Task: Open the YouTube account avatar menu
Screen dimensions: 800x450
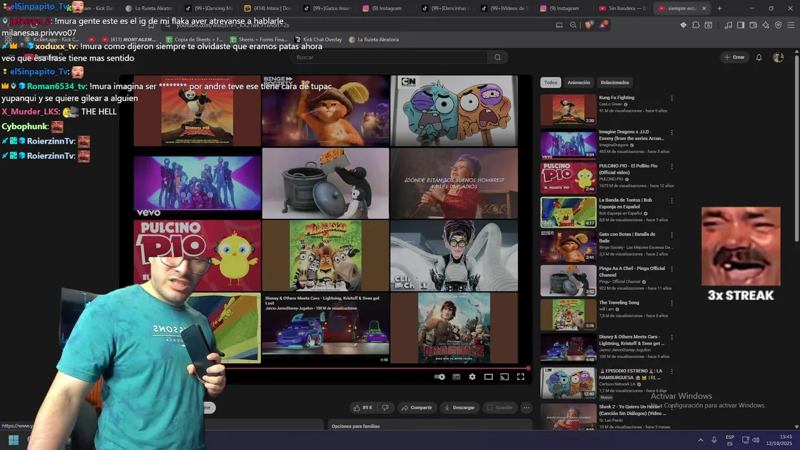Action: coord(778,57)
